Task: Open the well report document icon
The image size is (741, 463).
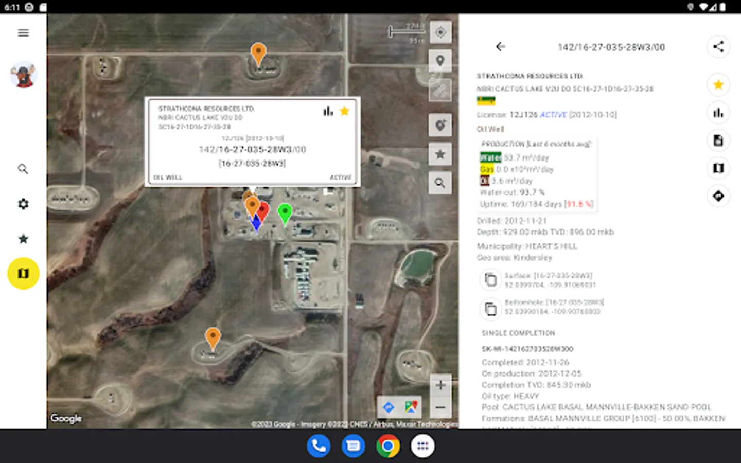Action: click(718, 140)
